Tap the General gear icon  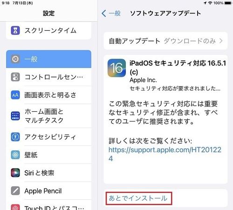15,59
